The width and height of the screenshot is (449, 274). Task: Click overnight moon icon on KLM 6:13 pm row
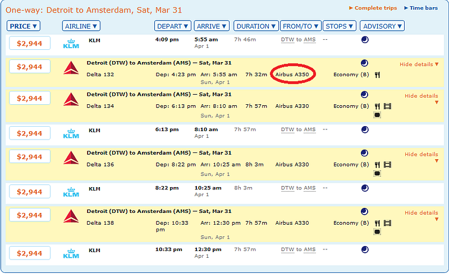tap(364, 129)
